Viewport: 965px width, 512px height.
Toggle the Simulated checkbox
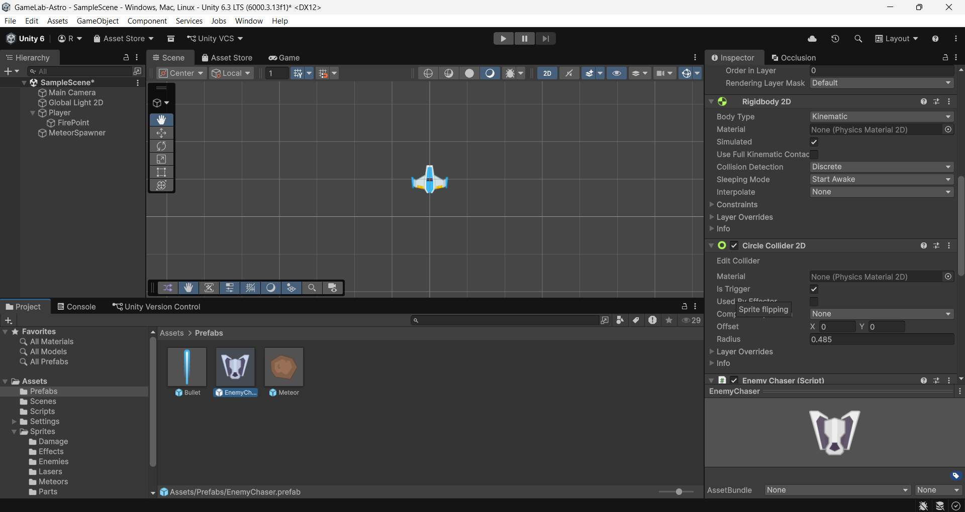[814, 142]
